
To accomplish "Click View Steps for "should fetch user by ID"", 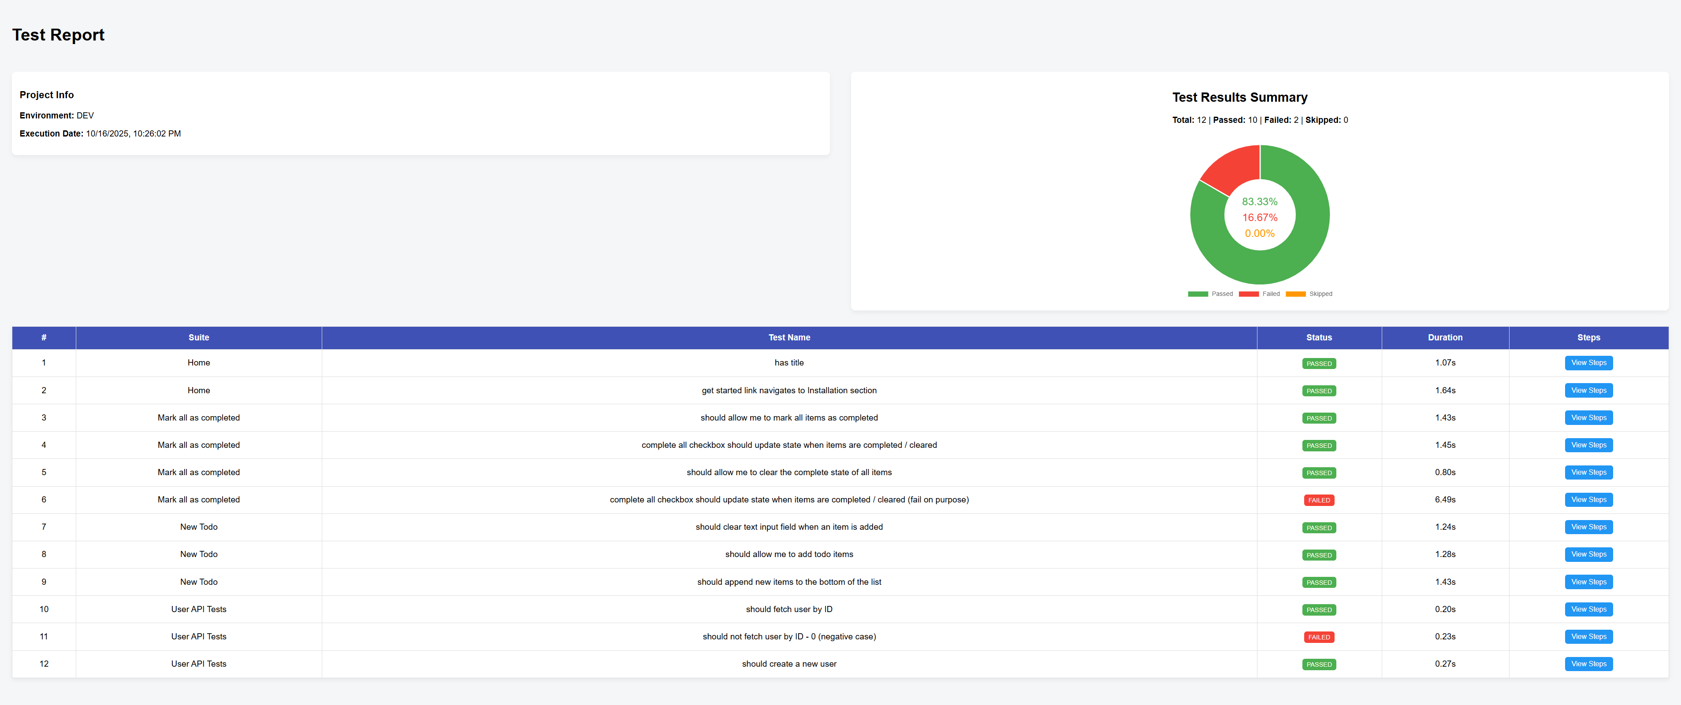I will (1588, 609).
